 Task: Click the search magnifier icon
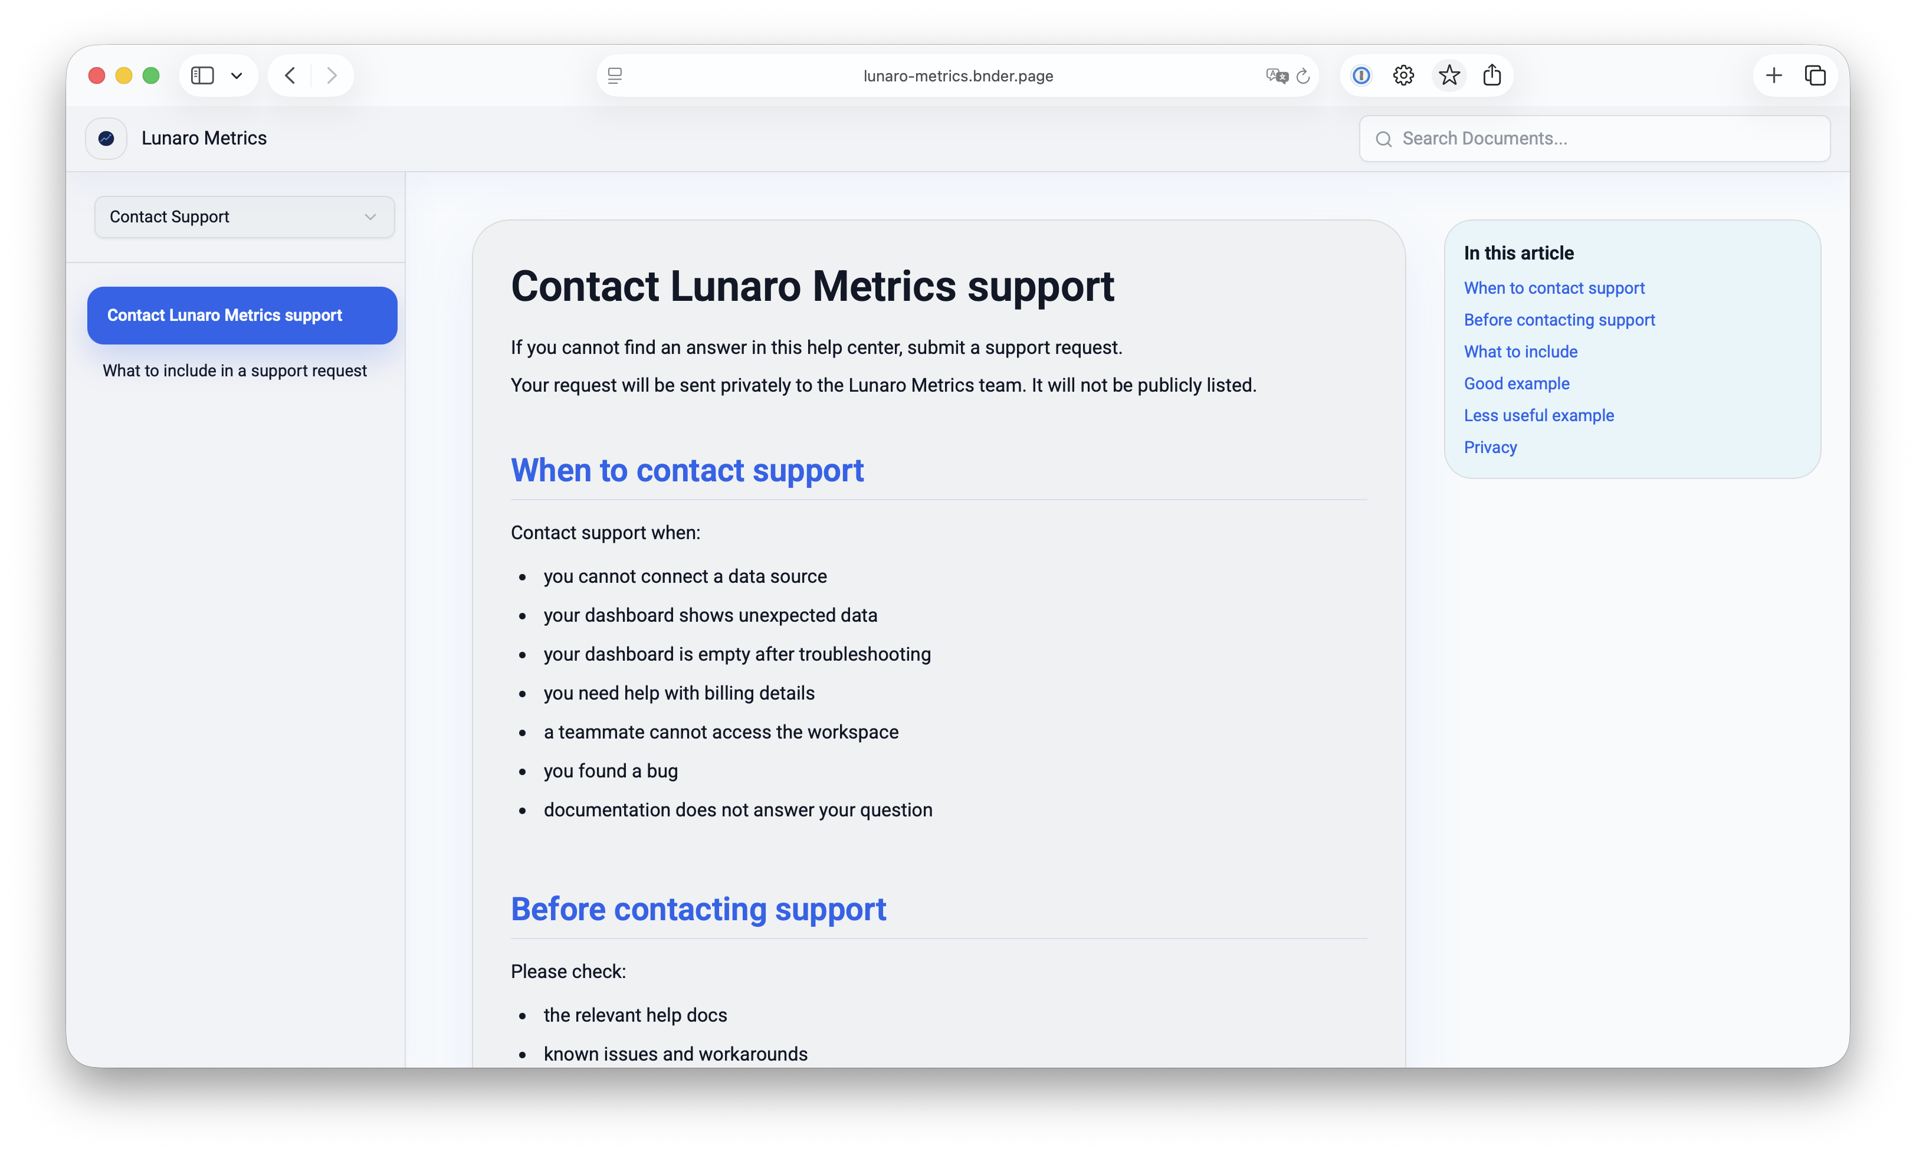1384,139
